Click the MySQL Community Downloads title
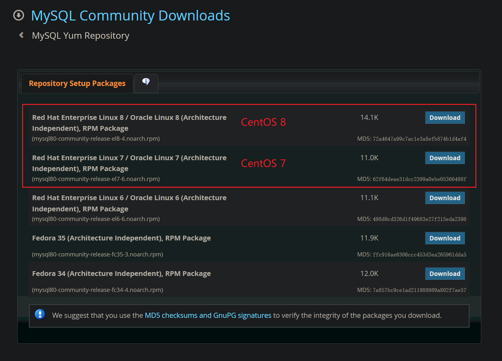The width and height of the screenshot is (502, 361). point(130,15)
